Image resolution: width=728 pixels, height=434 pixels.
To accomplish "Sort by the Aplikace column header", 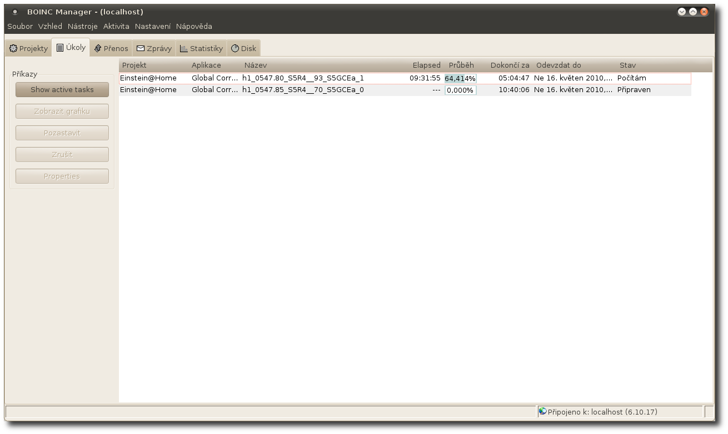I will pyautogui.click(x=215, y=65).
